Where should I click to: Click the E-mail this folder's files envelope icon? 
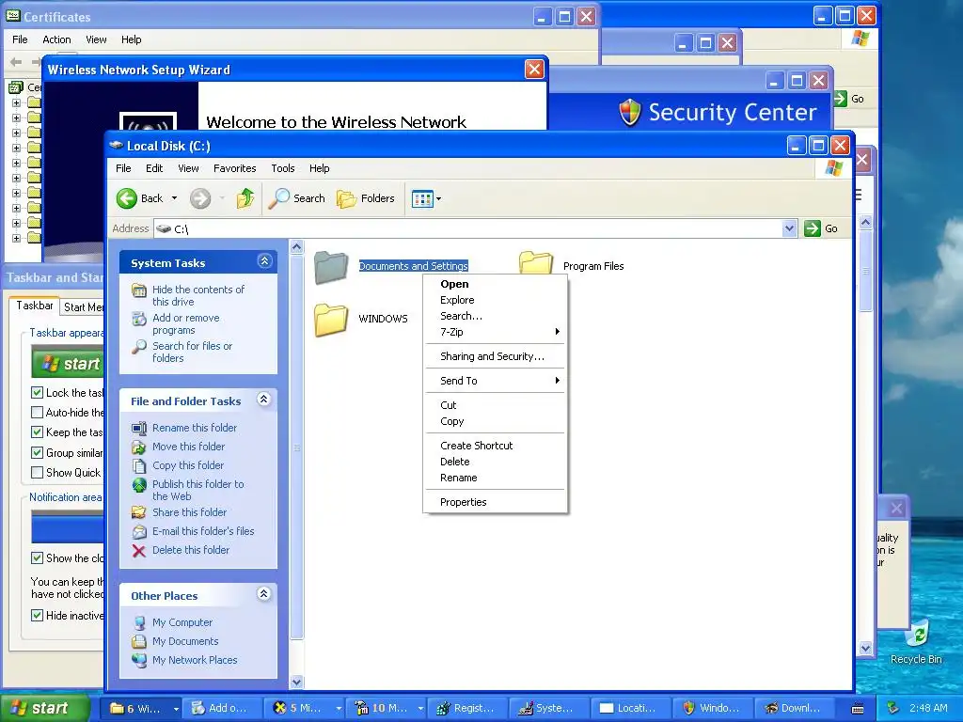(139, 532)
